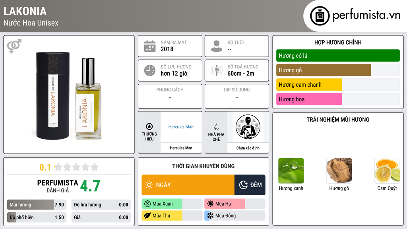Click the orange Ngày daytime bar

click(x=188, y=185)
